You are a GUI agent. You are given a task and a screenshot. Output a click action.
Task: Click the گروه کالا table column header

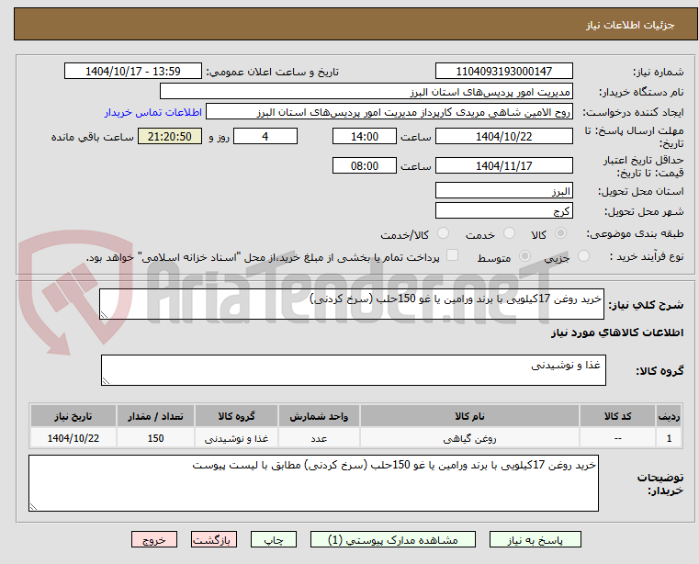click(x=236, y=416)
